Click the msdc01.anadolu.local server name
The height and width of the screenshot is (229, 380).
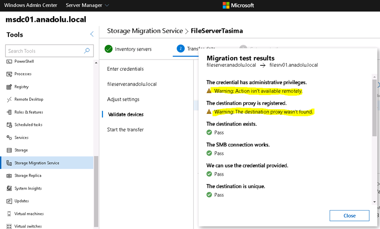pyautogui.click(x=46, y=19)
